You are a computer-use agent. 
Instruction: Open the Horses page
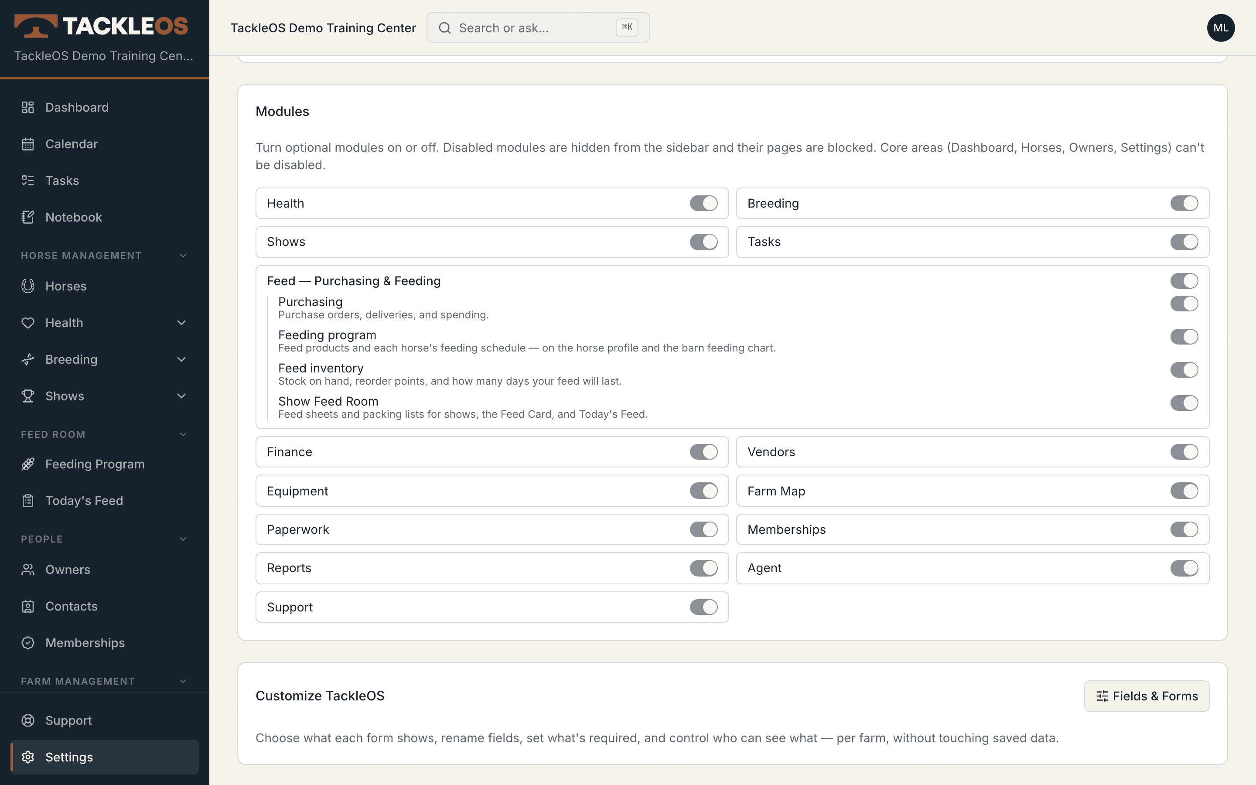click(104, 286)
